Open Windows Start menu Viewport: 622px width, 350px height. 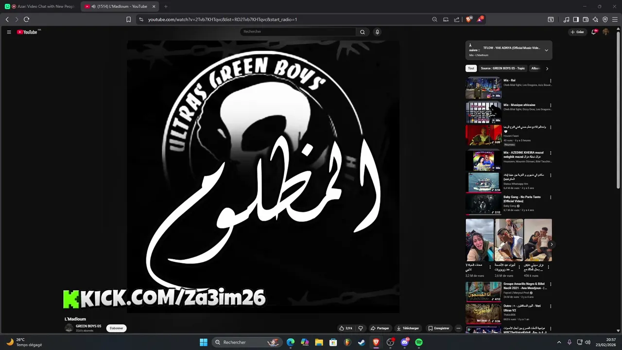(204, 342)
